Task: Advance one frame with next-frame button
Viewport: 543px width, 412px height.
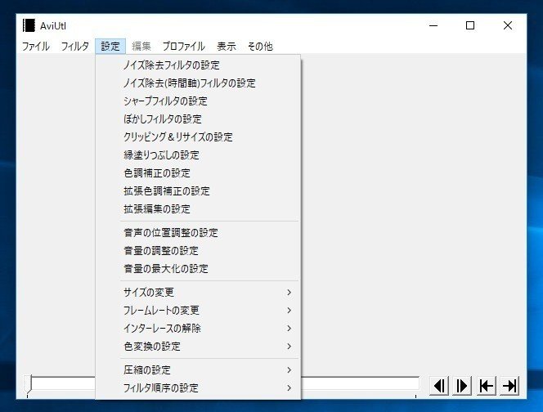Action: coord(462,386)
